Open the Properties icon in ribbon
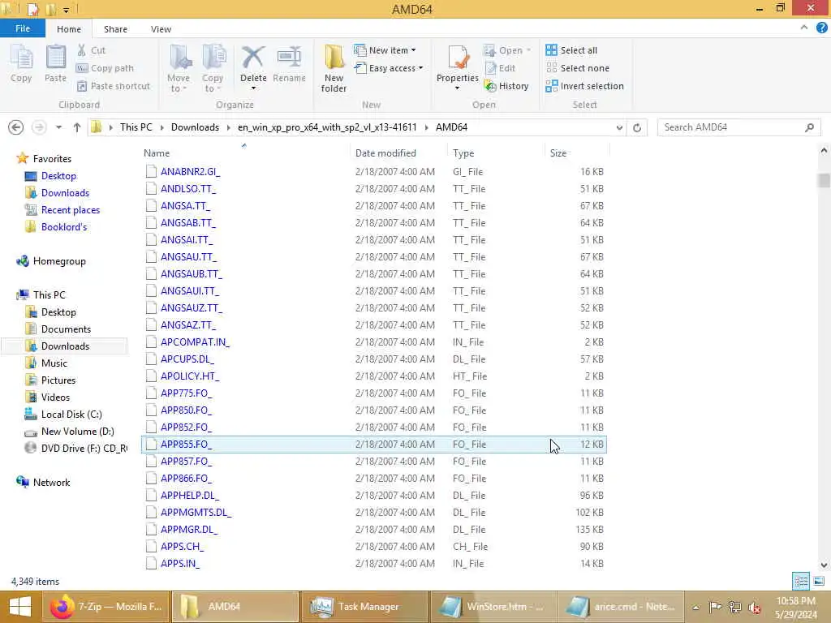Viewport: 831px width, 623px height. tap(458, 58)
